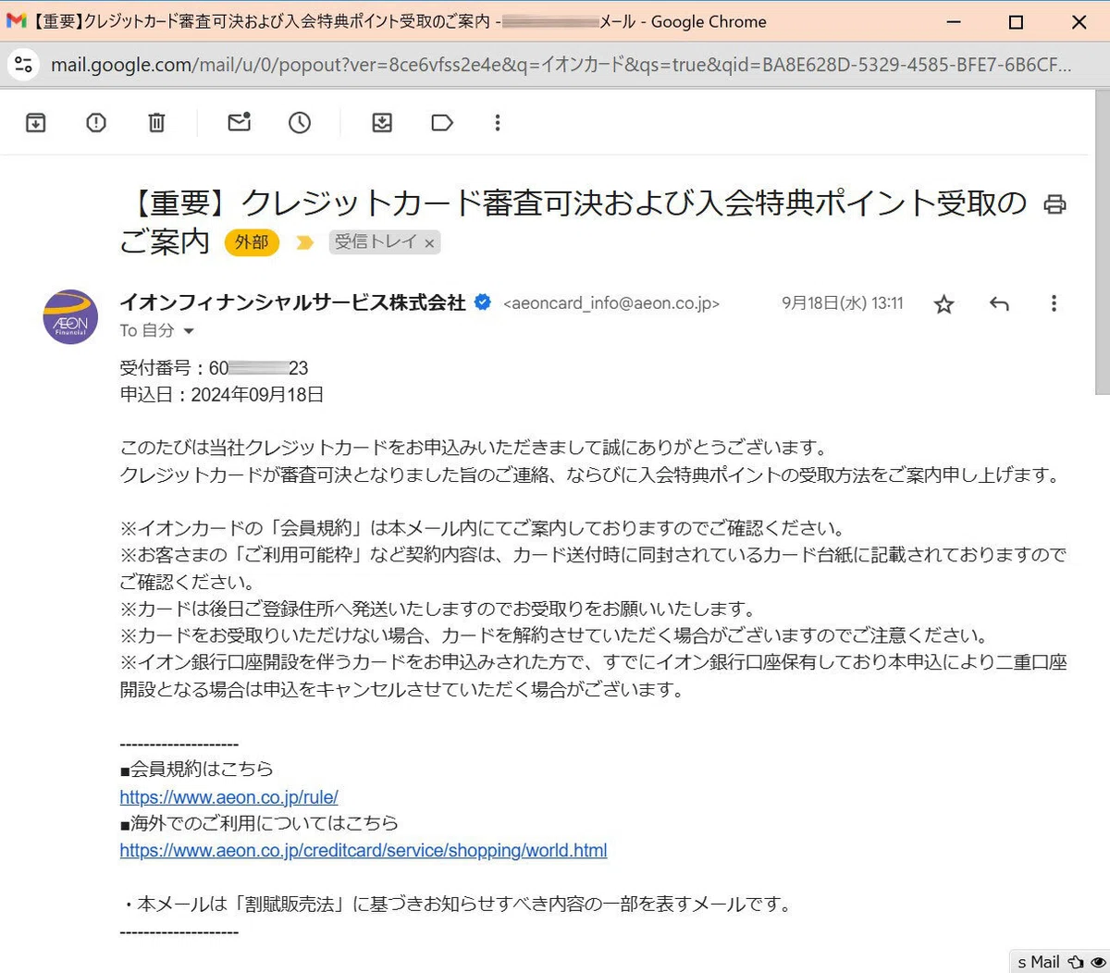Remove the 受信トレイ label via its x
This screenshot has width=1110, height=973.
(429, 243)
